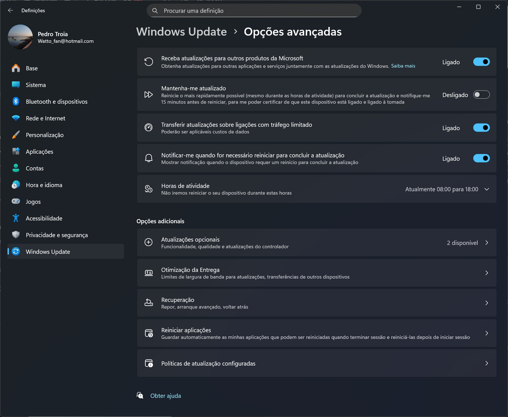Screen dimensions: 508x417
Task: Click the Jogos (Xbox) sidebar icon
Action: click(x=16, y=201)
